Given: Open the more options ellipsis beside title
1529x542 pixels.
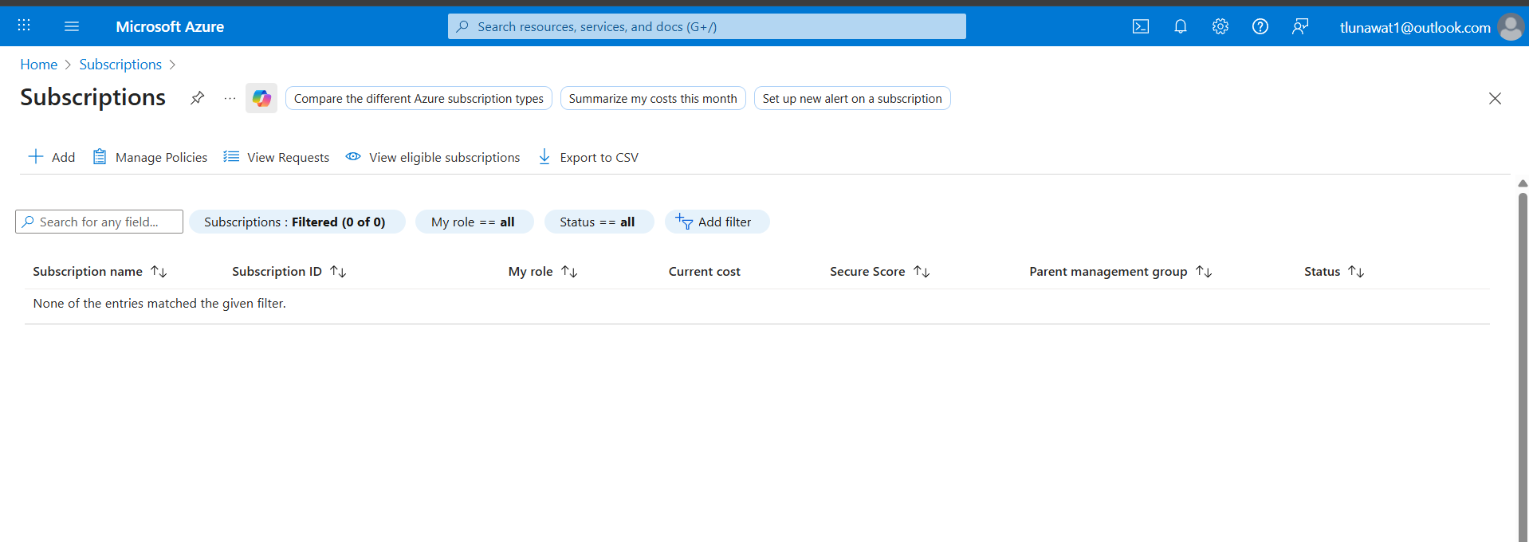Looking at the screenshot, I should coord(230,98).
